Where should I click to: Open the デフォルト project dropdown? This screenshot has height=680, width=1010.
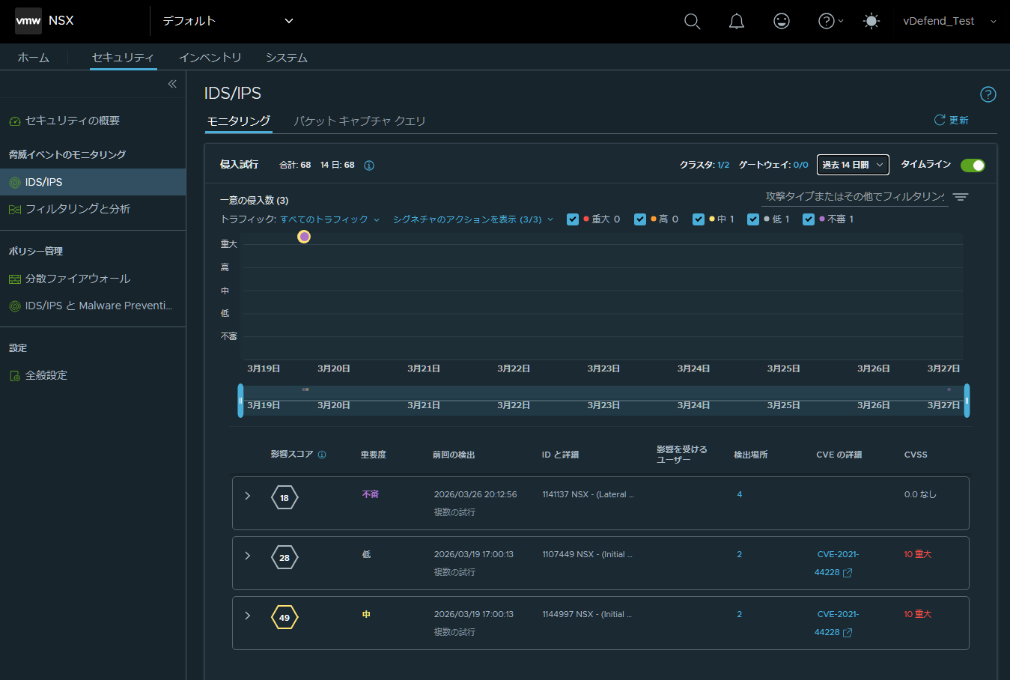click(228, 21)
